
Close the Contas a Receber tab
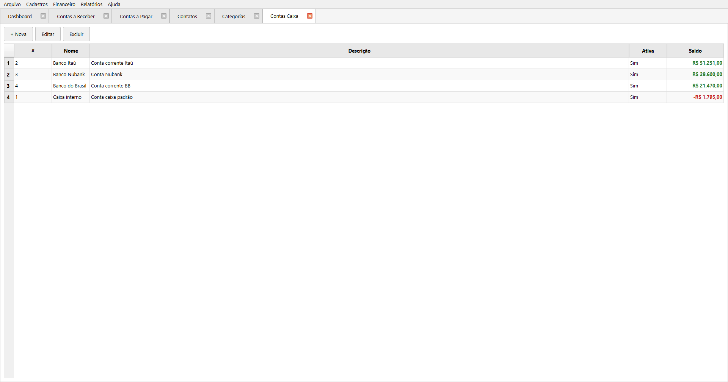pos(106,16)
